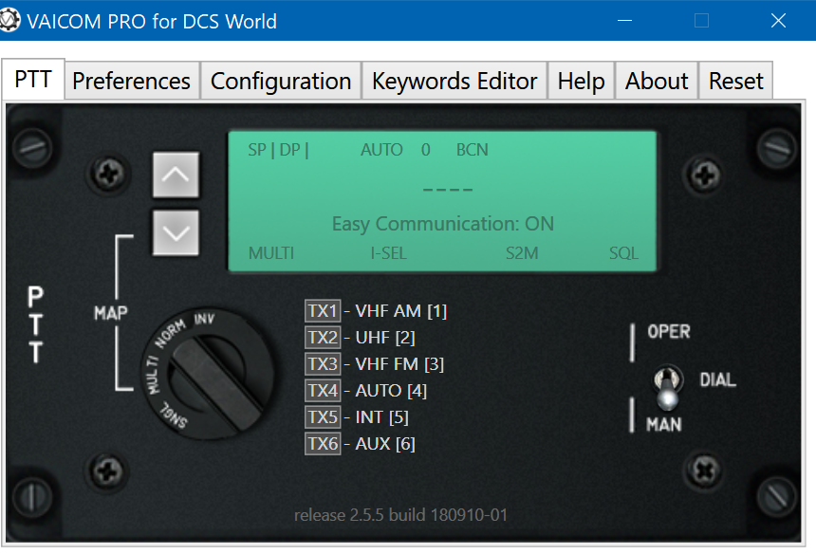Click the 'INT [5]' label

point(382,417)
